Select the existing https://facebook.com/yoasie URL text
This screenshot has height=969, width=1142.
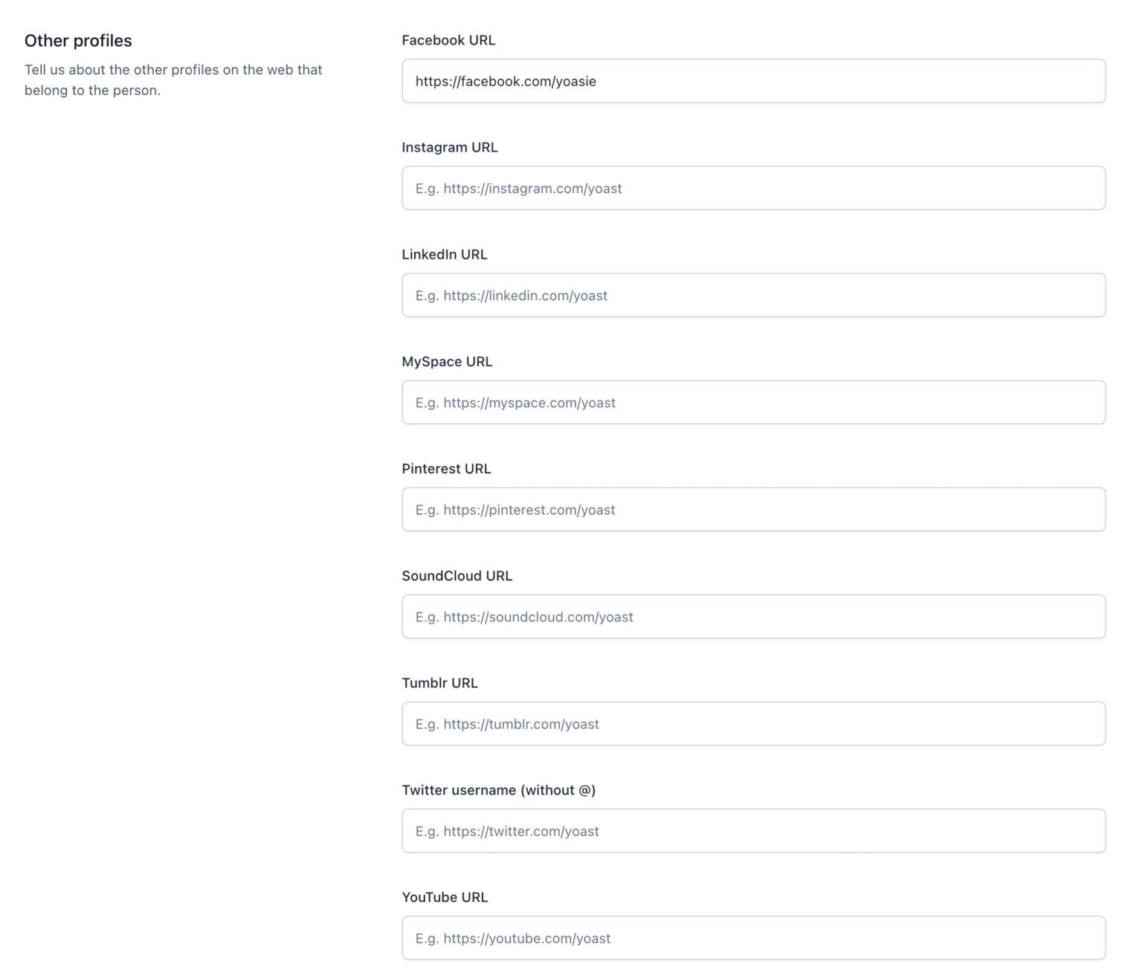coord(506,81)
